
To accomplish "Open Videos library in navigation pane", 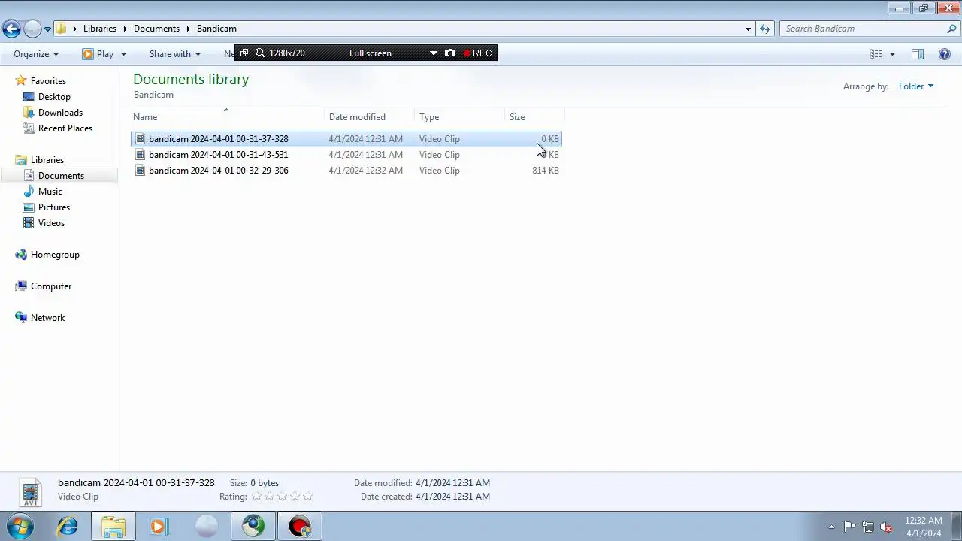I will pos(51,223).
